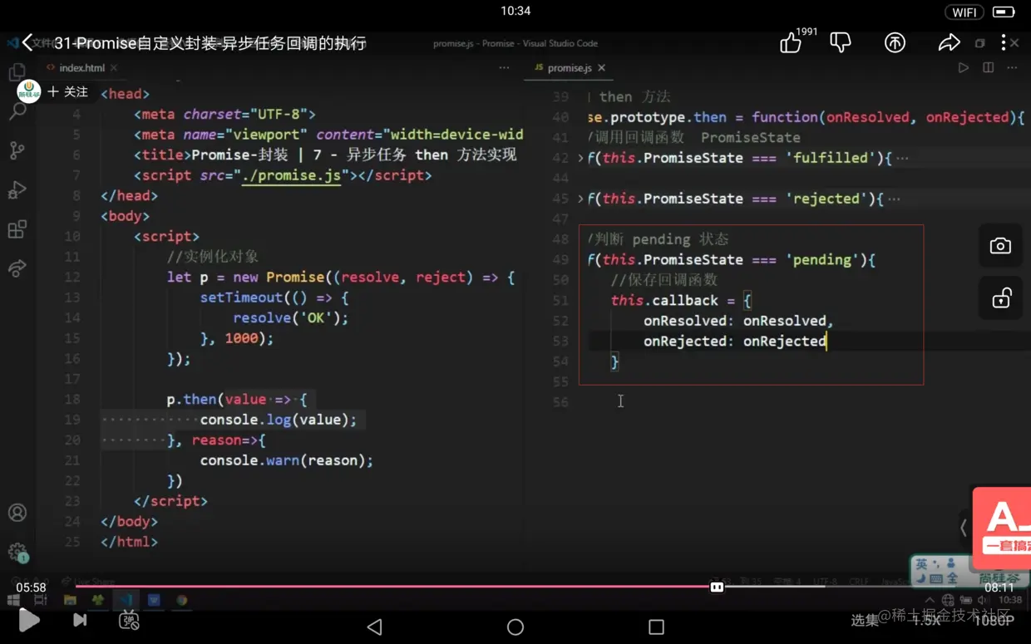Screen dimensions: 1031x644
Task: Follow the uploader with 关注 button
Action: pyautogui.click(x=68, y=91)
